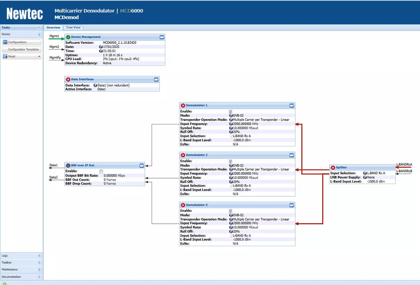The height and width of the screenshot is (285, 420).
Task: Click the Demodulator 2 panel title
Action: [197, 155]
